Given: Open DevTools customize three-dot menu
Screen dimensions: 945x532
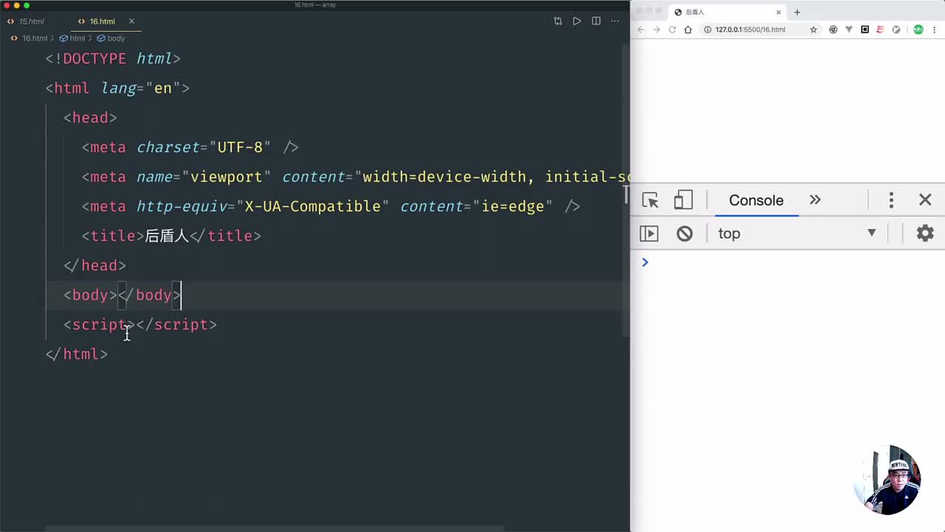Looking at the screenshot, I should (891, 200).
